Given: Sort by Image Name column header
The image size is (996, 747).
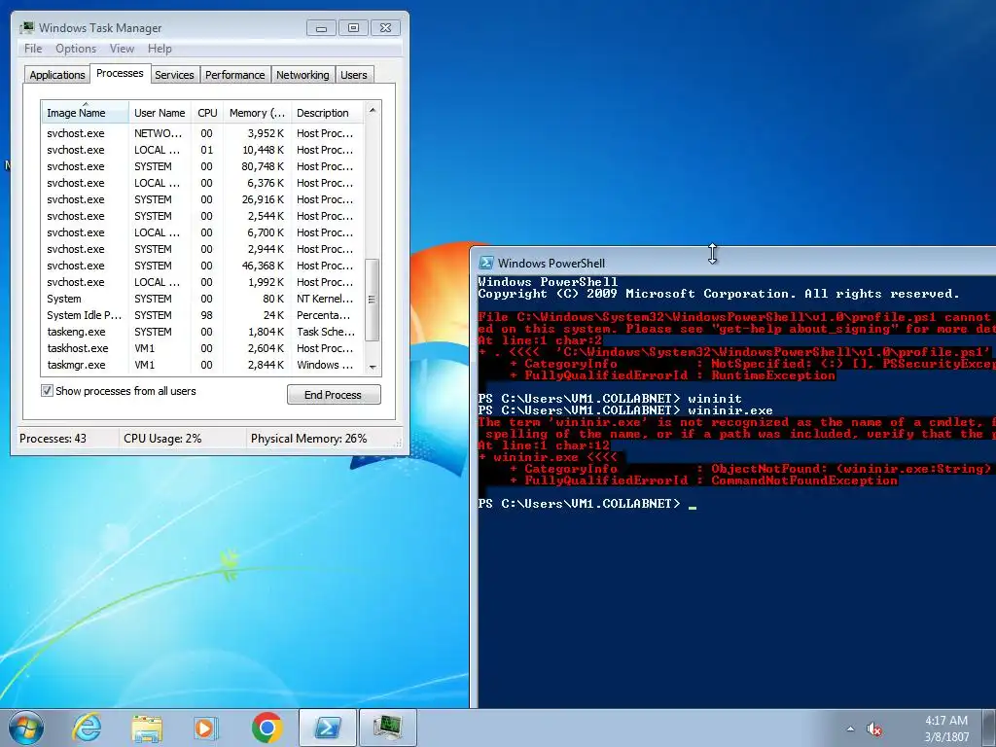Looking at the screenshot, I should (86, 113).
